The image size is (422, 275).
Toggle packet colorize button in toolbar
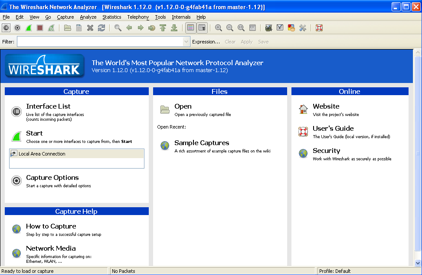point(190,28)
